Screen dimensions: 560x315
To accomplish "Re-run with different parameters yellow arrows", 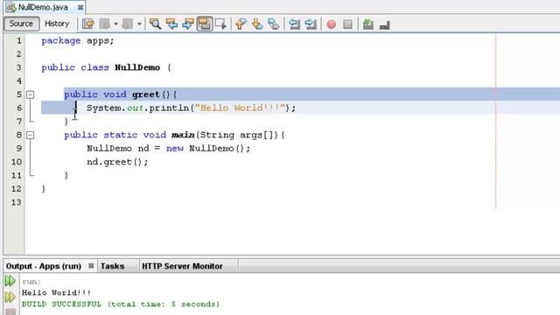I will pyautogui.click(x=10, y=297).
